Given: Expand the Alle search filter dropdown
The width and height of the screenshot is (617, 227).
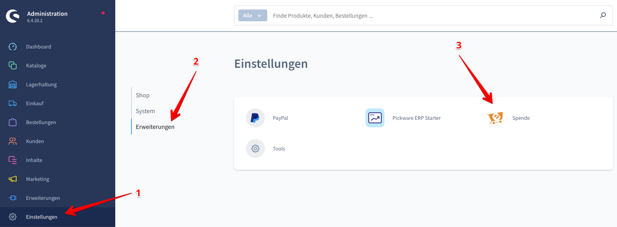Looking at the screenshot, I should [x=252, y=16].
